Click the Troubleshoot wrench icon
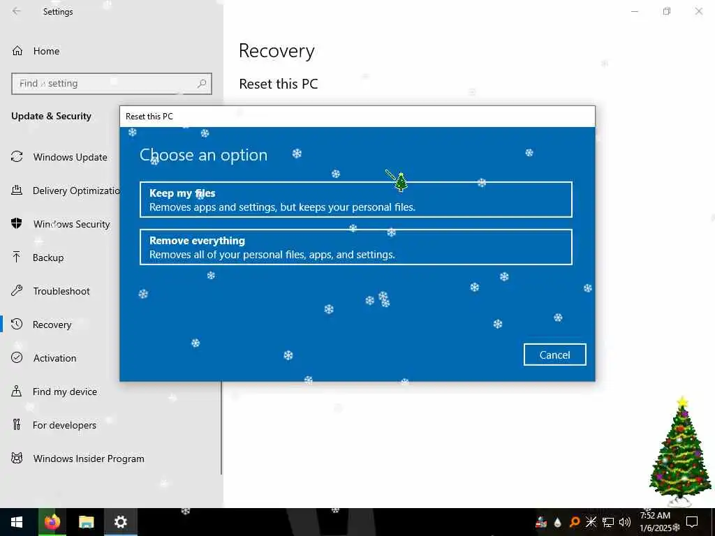Screen dimensions: 715x536 coord(17,290)
